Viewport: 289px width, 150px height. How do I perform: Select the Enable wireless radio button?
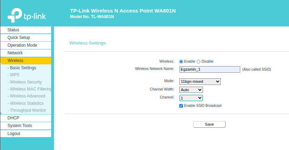181,62
